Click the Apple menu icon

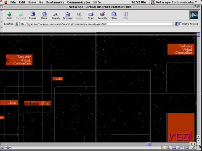pos(5,2)
